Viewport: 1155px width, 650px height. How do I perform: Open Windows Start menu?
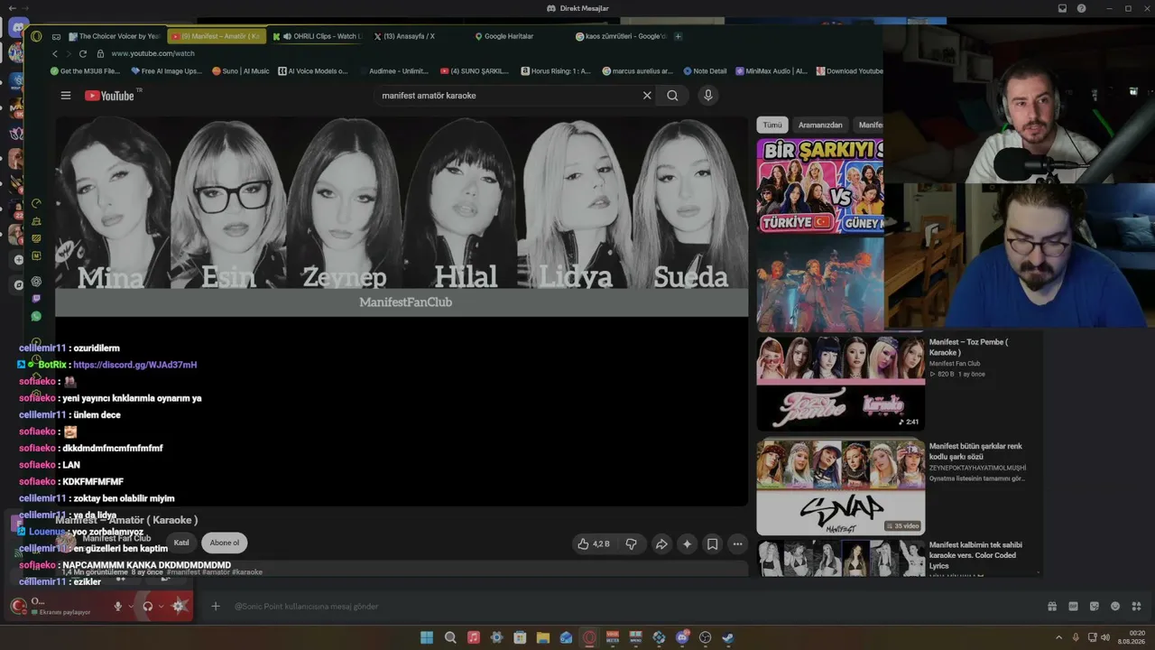427,637
